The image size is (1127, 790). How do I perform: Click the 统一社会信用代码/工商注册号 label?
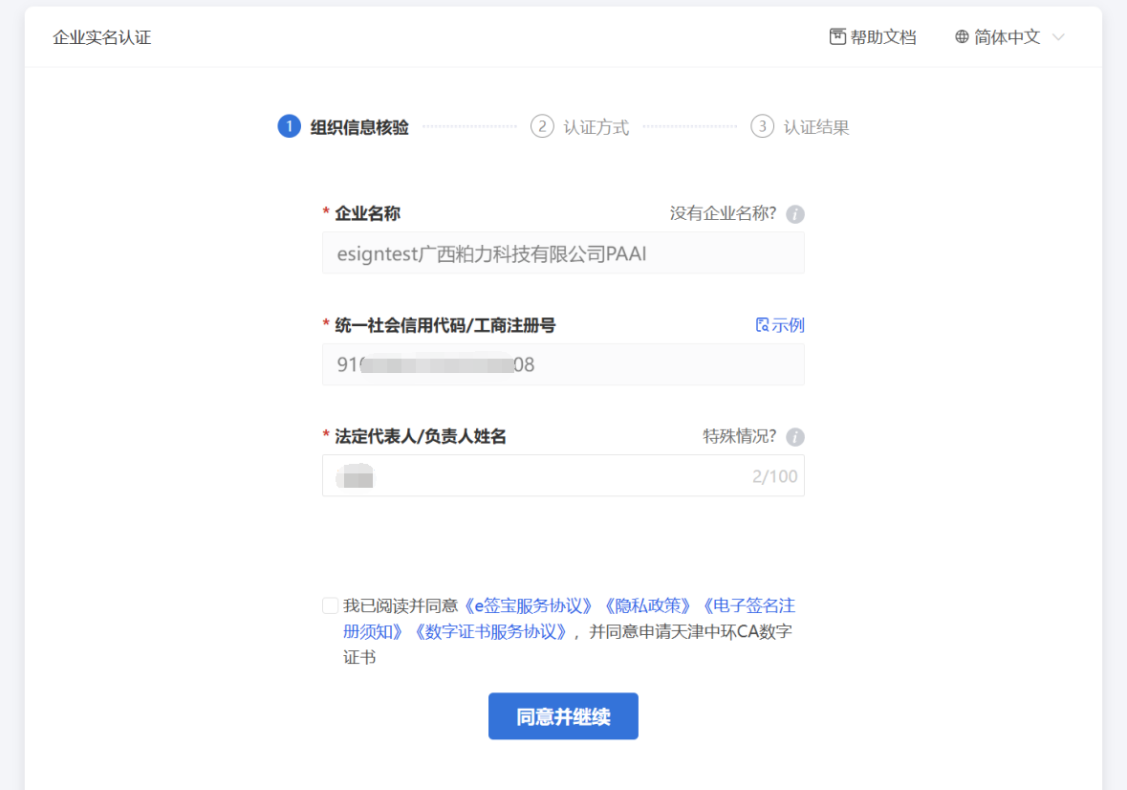coord(444,325)
